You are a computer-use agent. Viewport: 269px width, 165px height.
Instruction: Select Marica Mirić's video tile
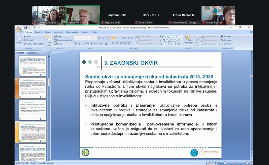(x=83, y=15)
